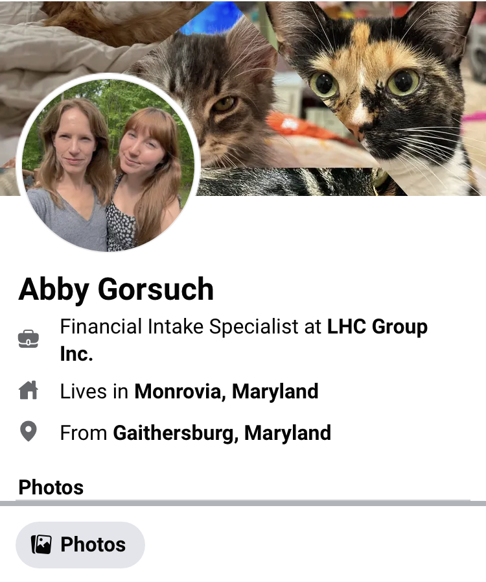
Task: Select the underlined Photos tab
Action: coord(51,487)
